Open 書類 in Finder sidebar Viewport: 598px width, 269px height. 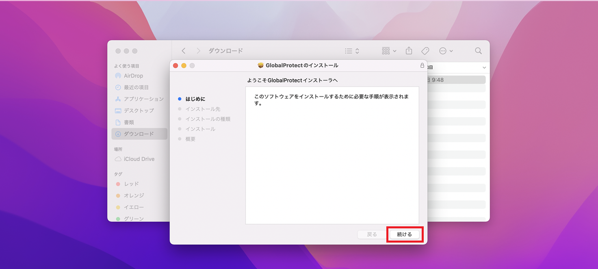[x=139, y=122]
